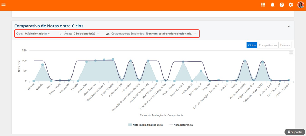Switch to the Fatores tab
Image resolution: width=306 pixels, height=136 pixels.
coord(285,45)
